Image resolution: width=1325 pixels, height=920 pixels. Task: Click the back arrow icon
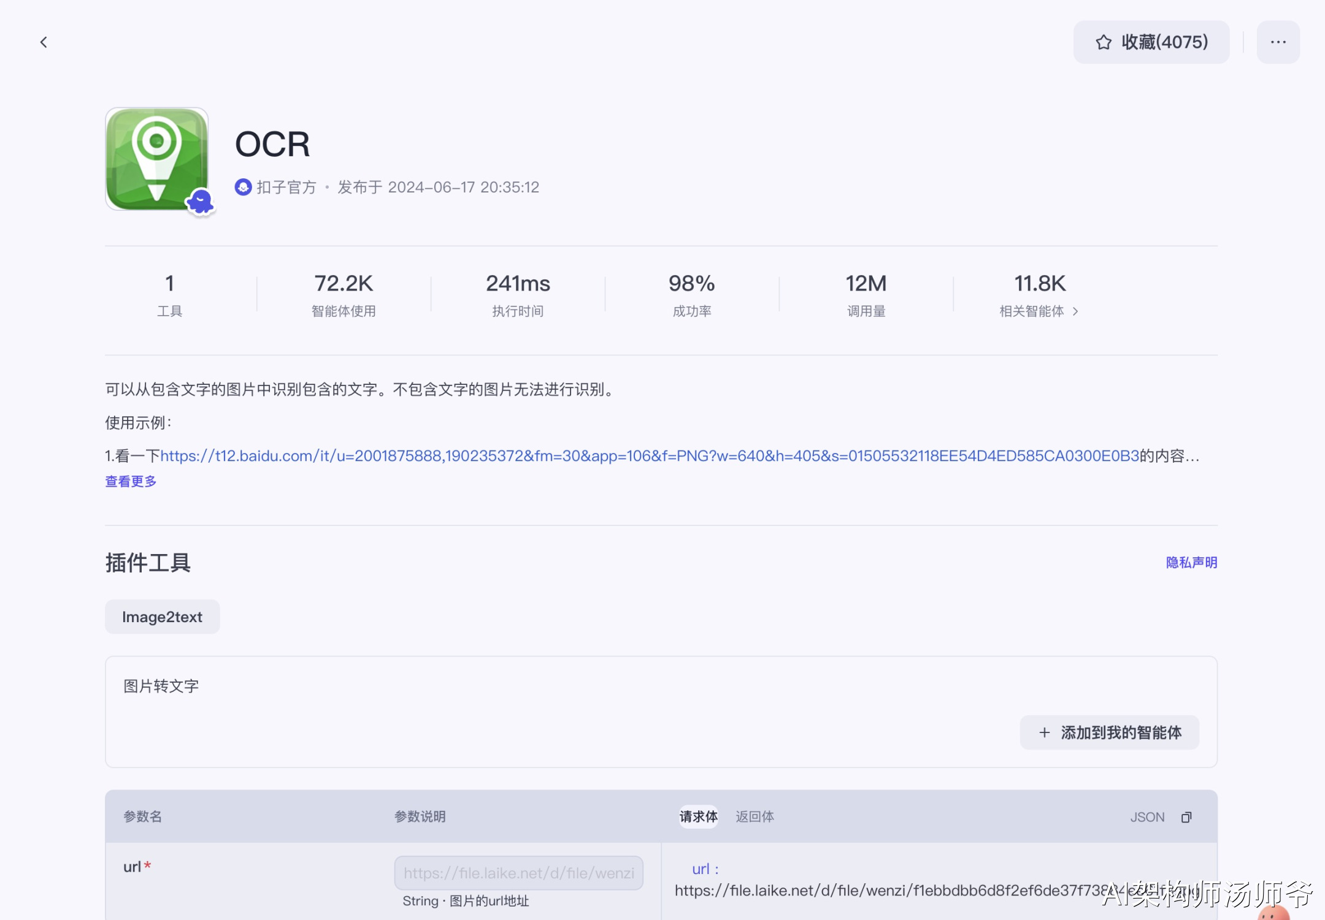pyautogui.click(x=44, y=42)
